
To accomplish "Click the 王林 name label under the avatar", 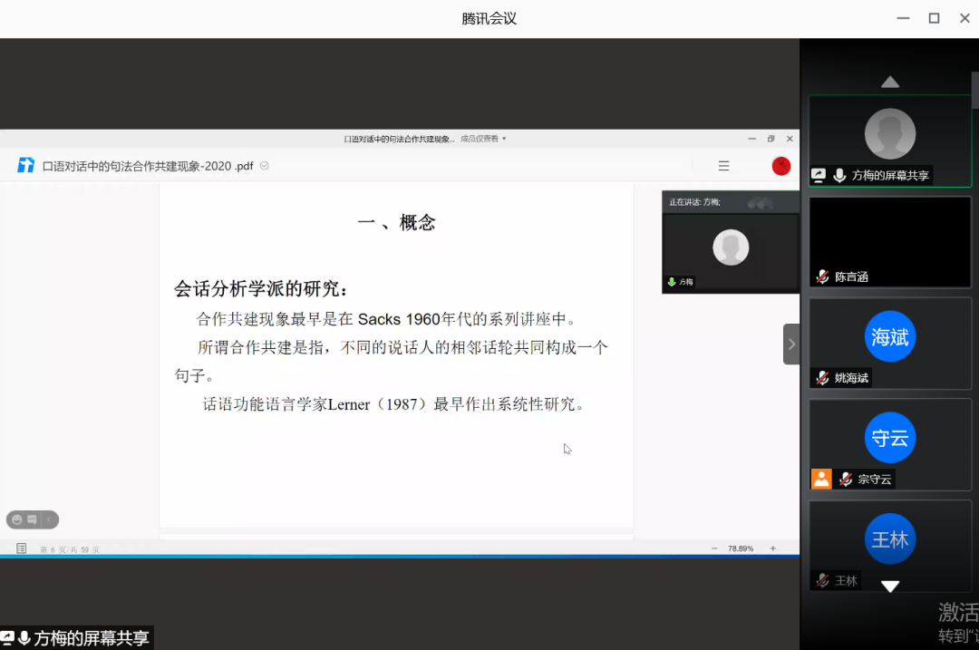I will [x=846, y=581].
